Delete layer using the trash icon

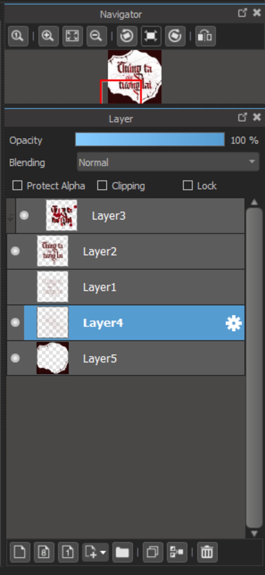207,552
